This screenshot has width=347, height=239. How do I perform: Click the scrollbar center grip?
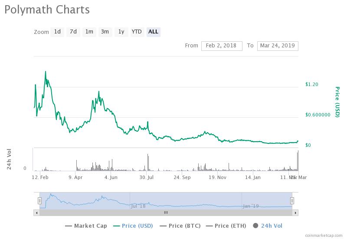(x=166, y=213)
